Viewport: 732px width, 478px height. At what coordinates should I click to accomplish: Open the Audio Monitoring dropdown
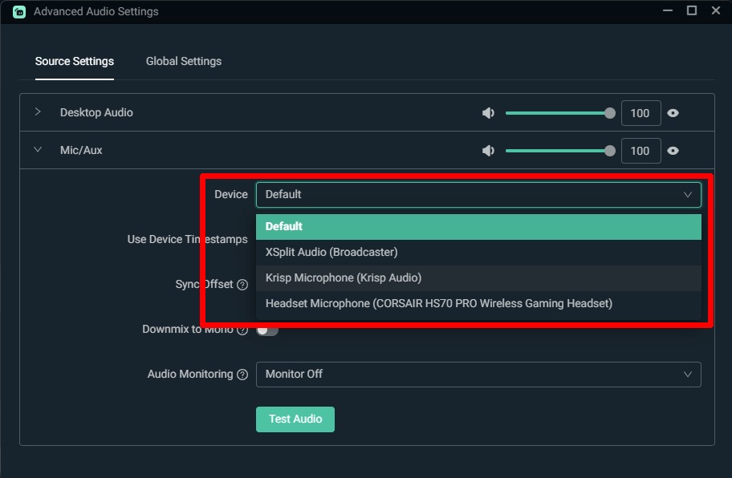[478, 374]
